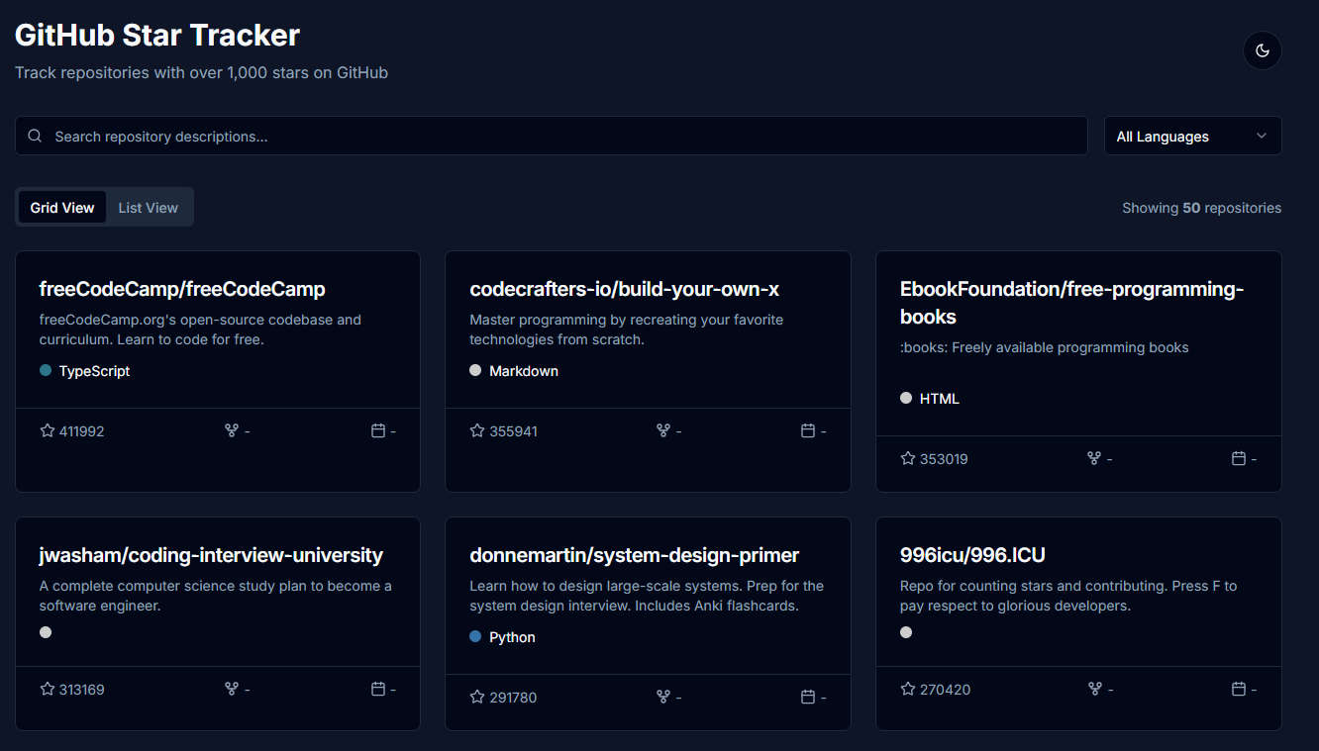This screenshot has height=751, width=1319.
Task: Click the GitHub Star Tracker heading
Action: pos(157,36)
